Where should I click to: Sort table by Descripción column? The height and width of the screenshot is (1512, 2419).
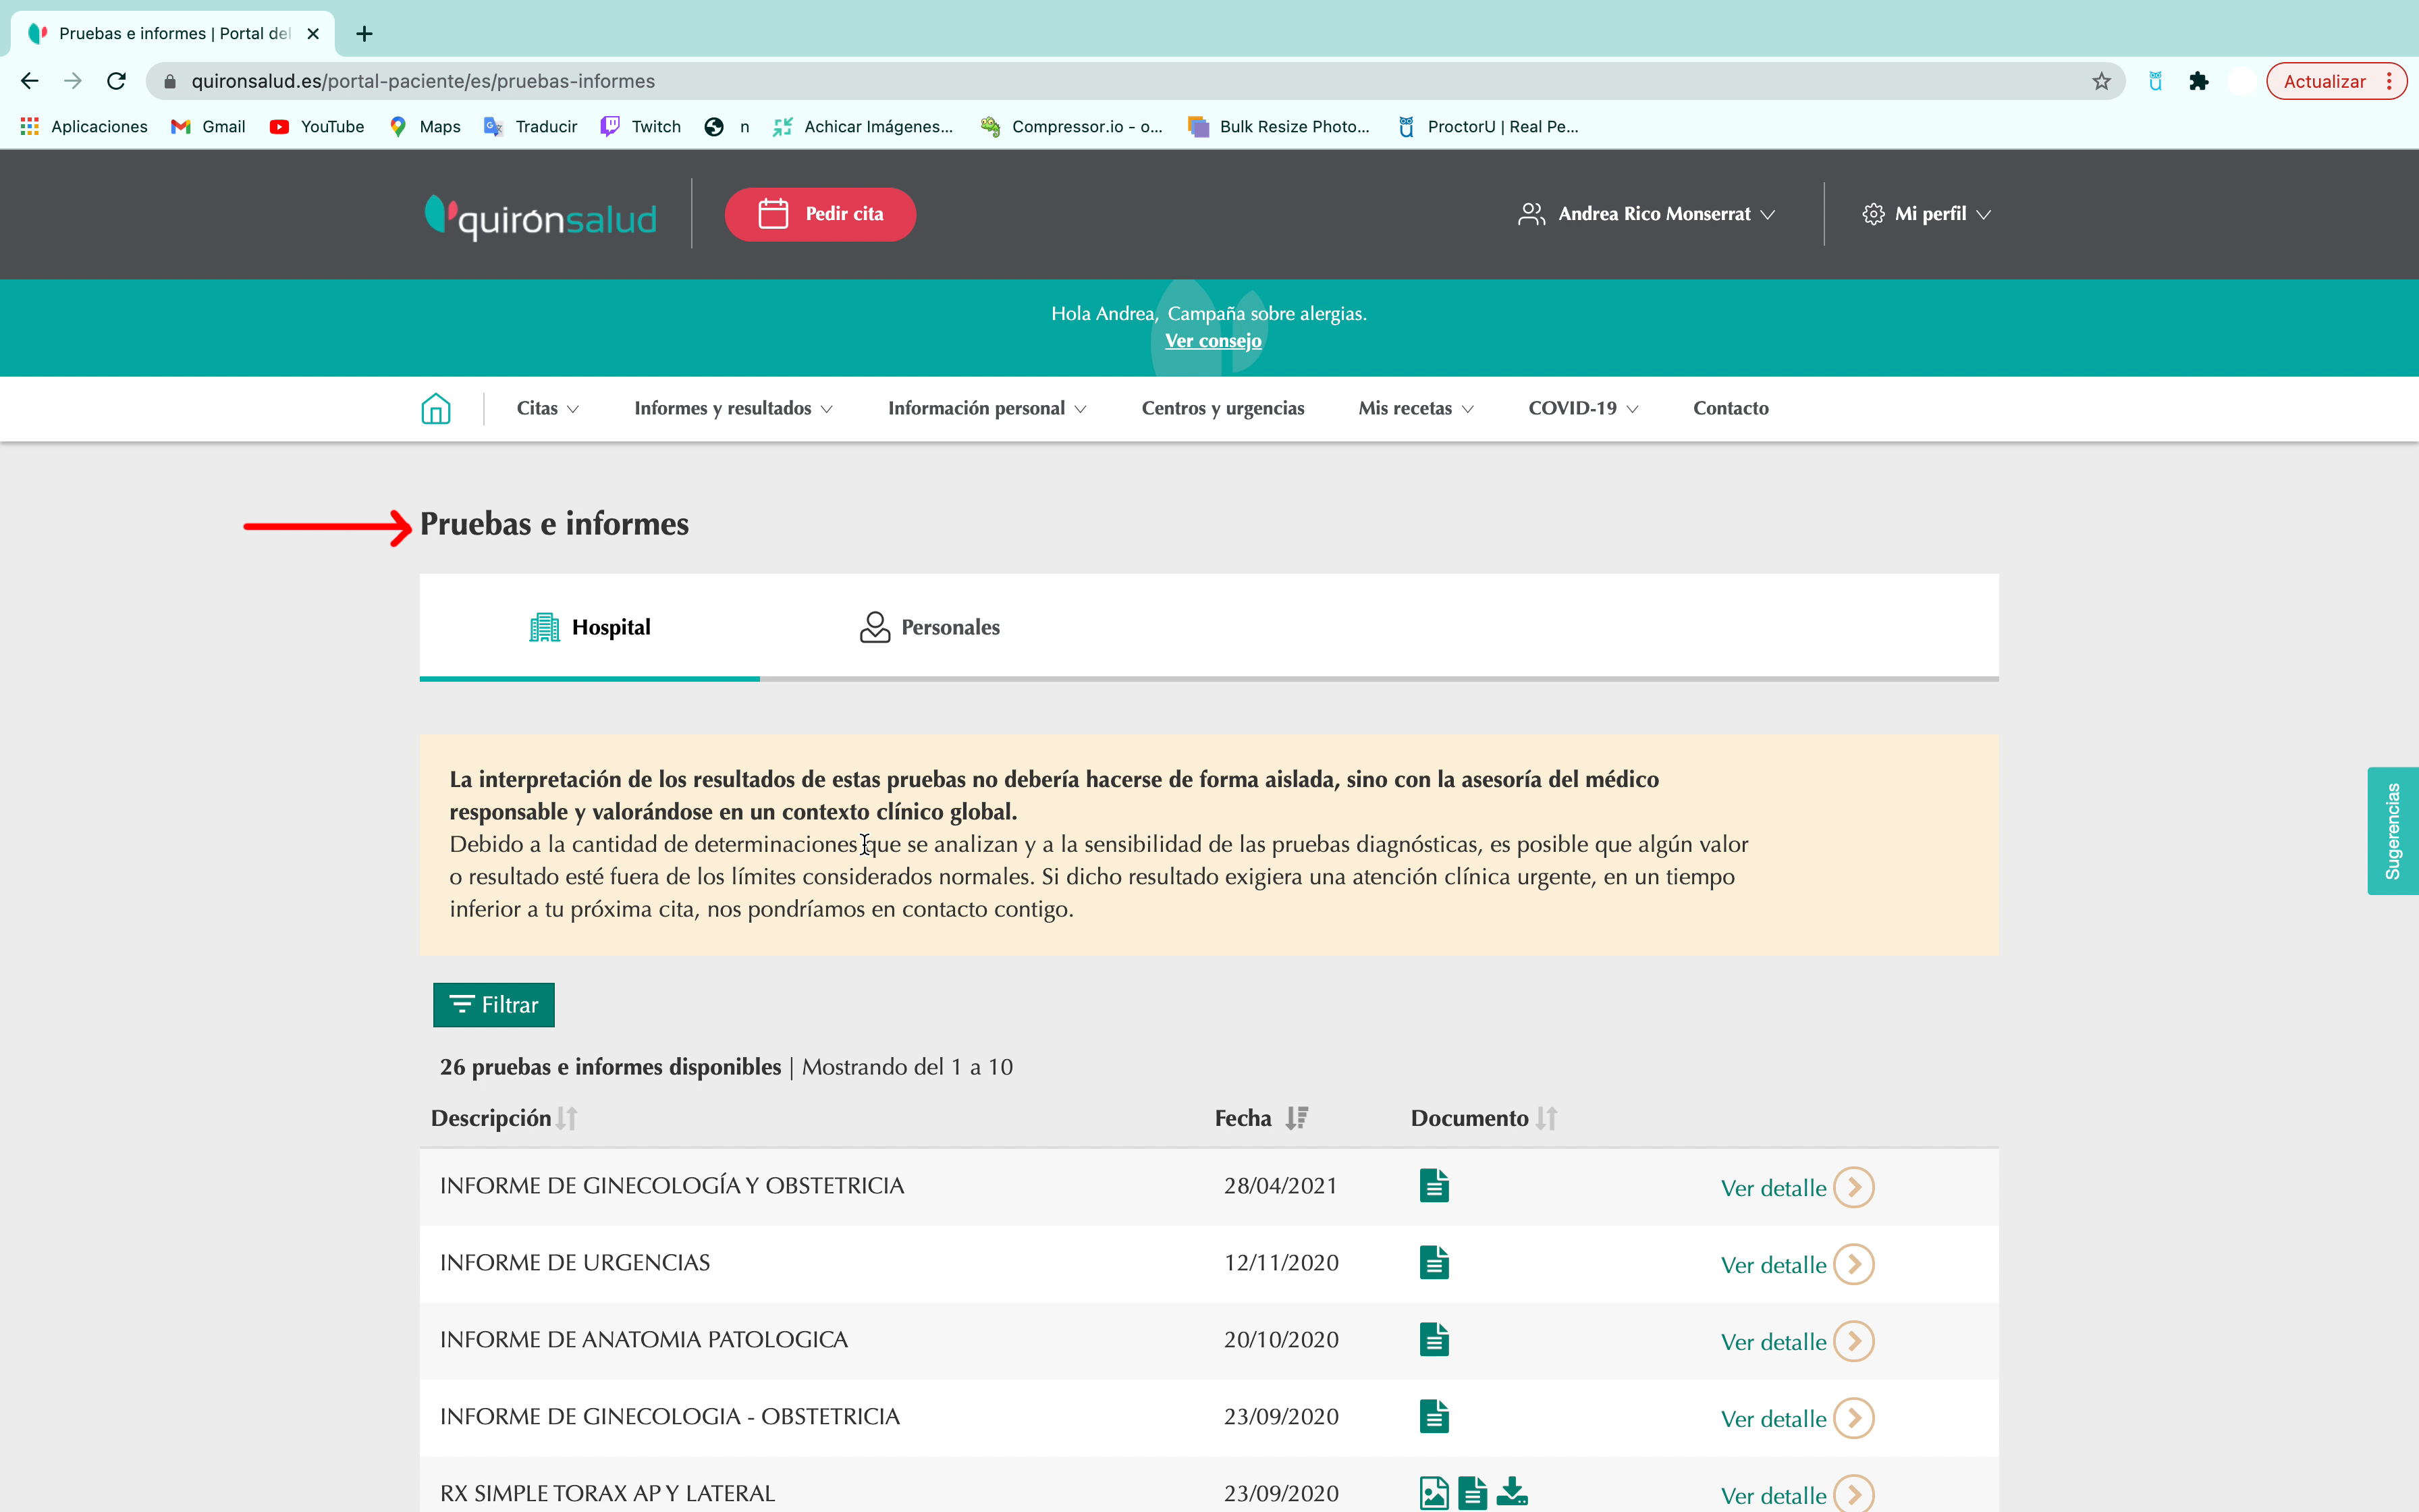pos(567,1118)
